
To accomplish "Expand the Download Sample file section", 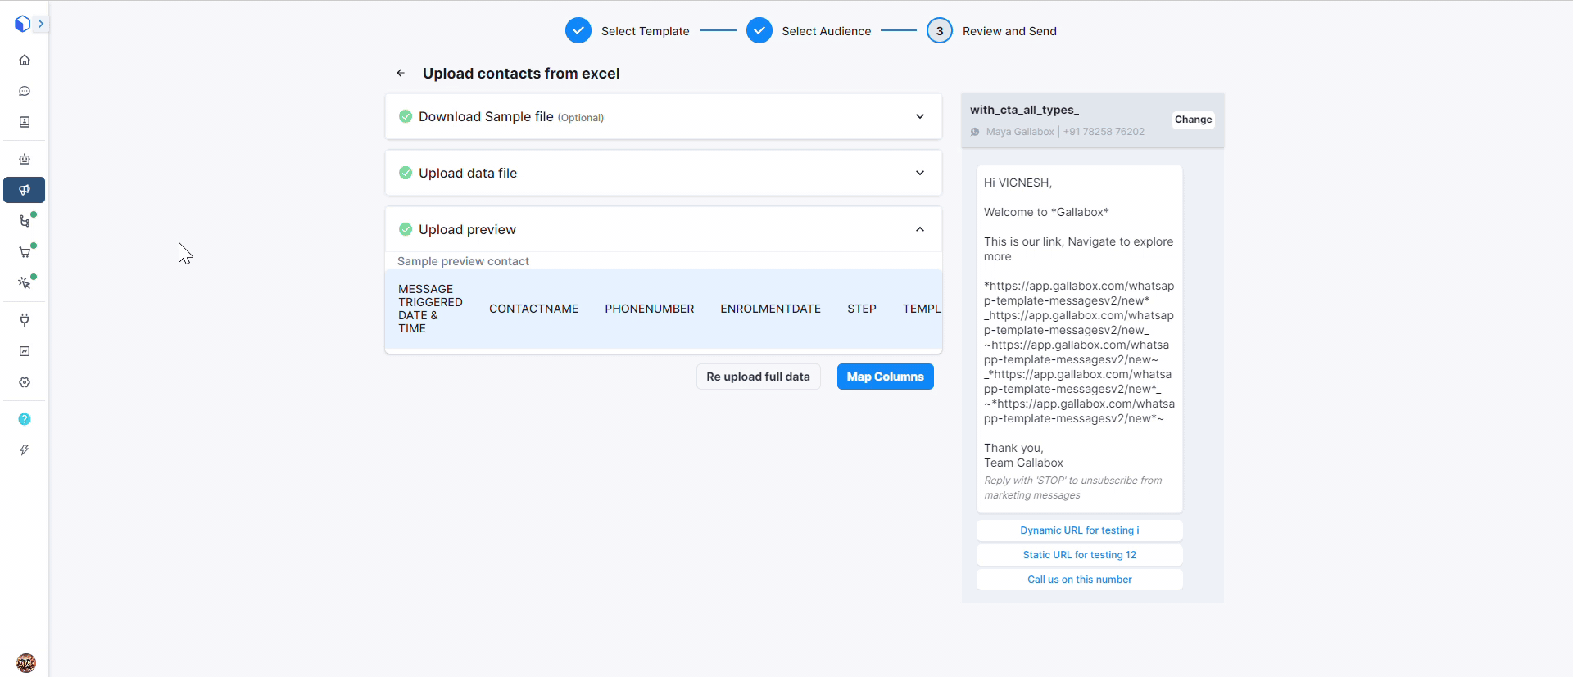I will pos(919,116).
